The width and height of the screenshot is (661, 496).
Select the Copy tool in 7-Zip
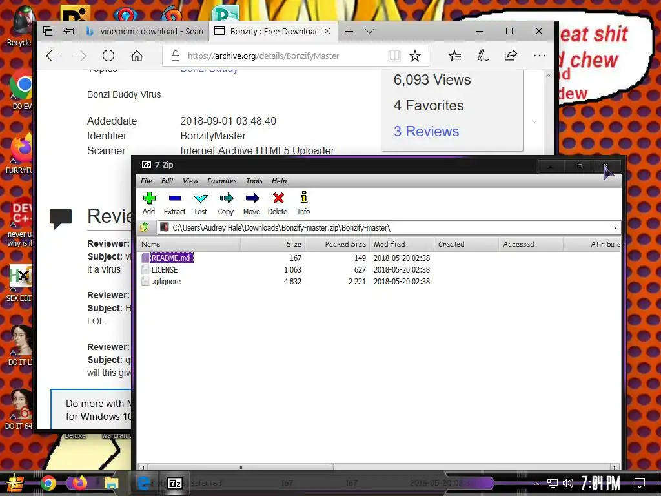(226, 203)
